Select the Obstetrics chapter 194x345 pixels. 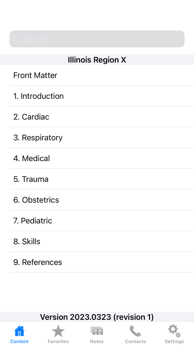tap(36, 200)
